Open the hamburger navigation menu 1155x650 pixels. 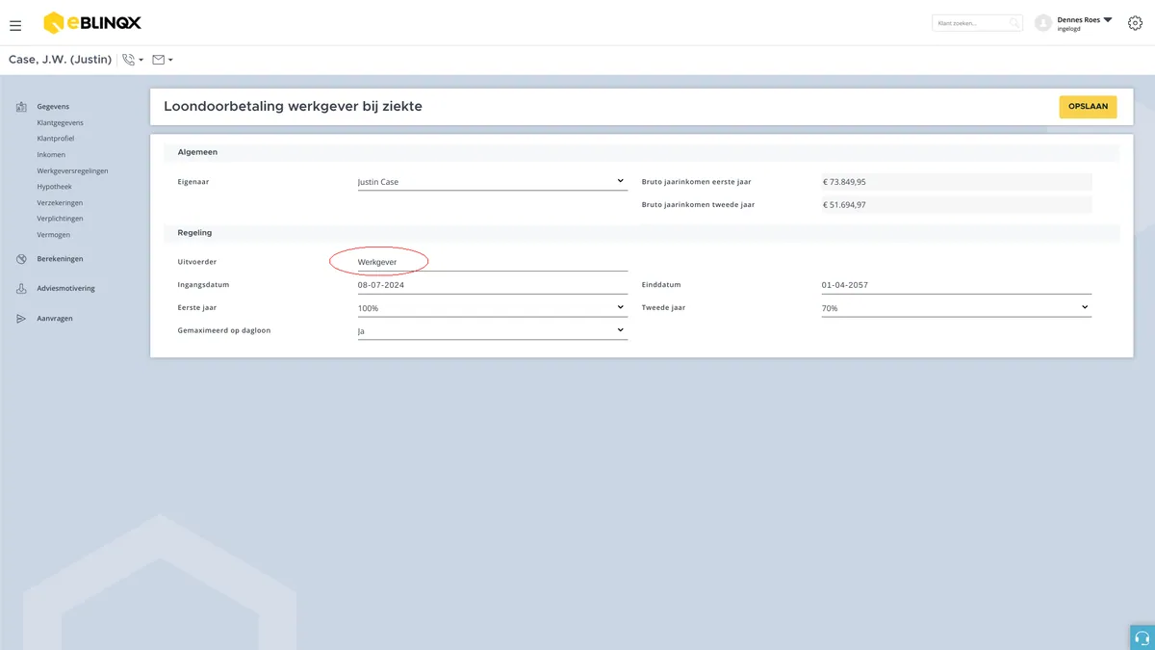15,26
